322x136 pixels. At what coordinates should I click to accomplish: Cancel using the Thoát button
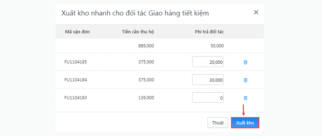click(218, 123)
